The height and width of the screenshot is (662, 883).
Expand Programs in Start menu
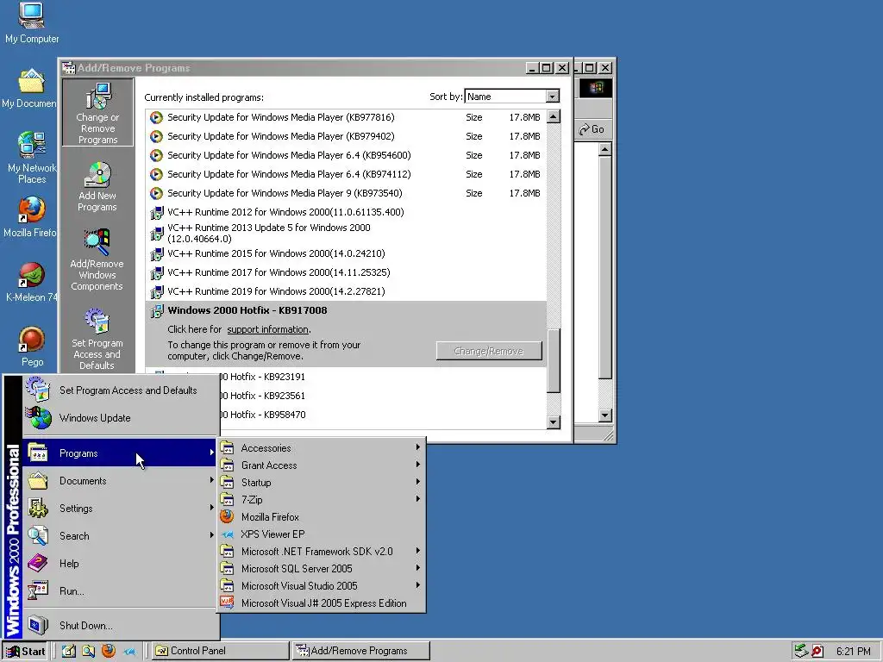(120, 453)
